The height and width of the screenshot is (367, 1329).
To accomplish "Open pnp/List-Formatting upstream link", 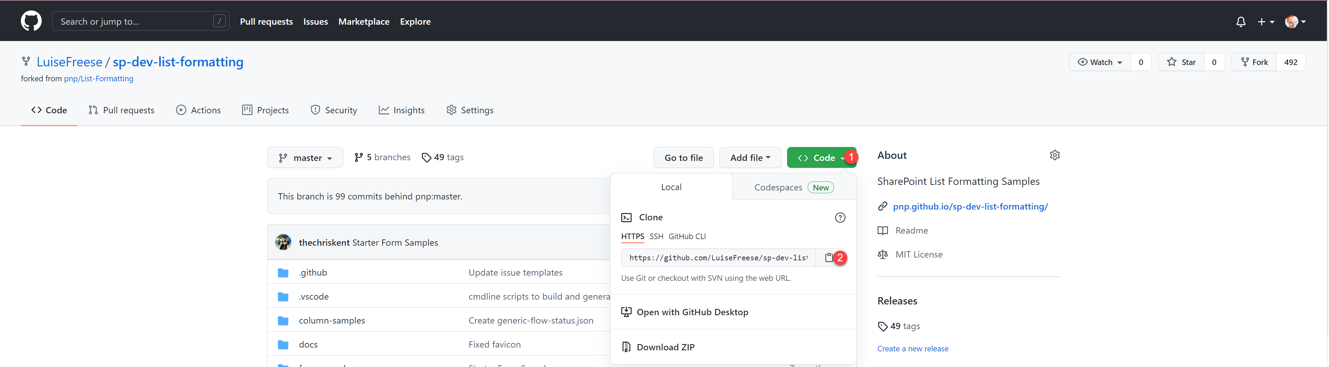I will click(98, 79).
